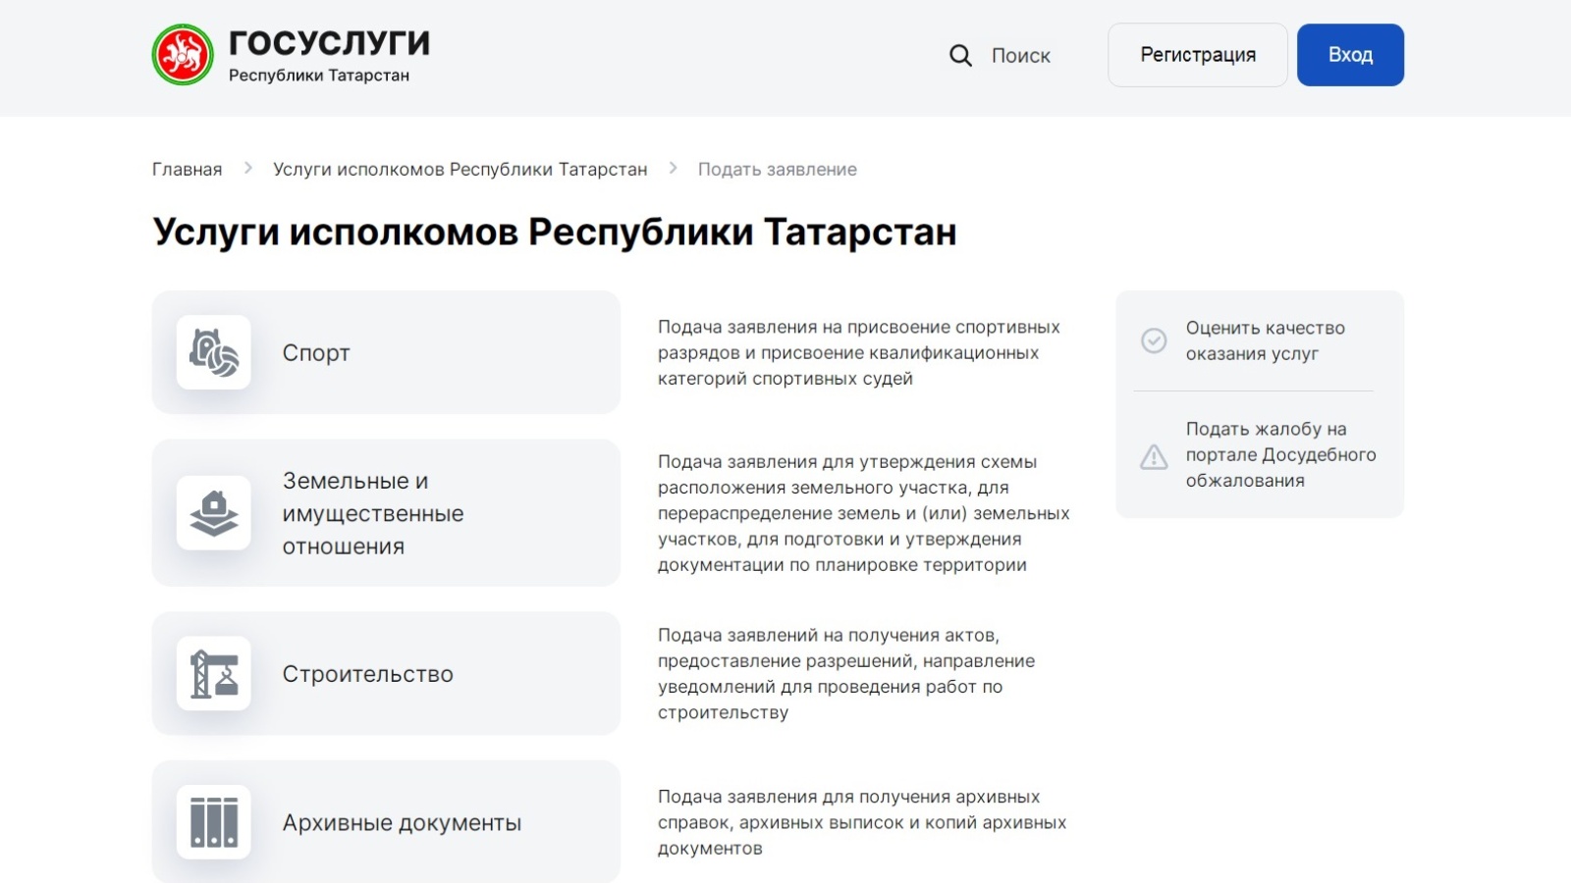Click the construction crane icon
Viewport: 1571px width, 883px height.
[214, 674]
